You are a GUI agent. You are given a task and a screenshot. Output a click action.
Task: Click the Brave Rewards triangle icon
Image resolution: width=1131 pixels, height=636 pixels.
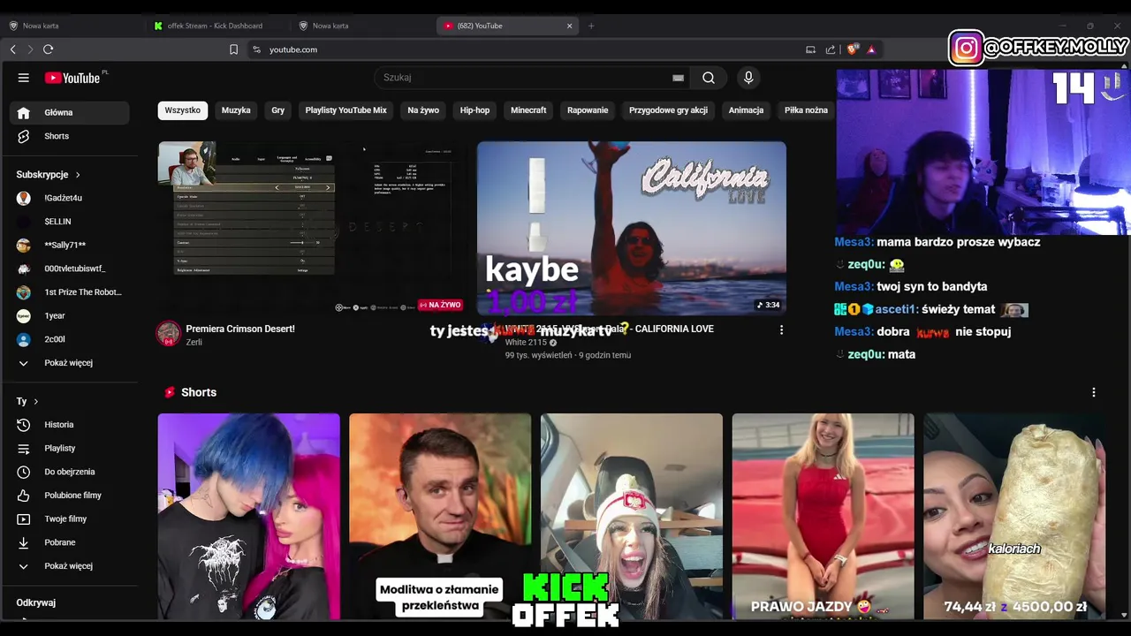(871, 49)
